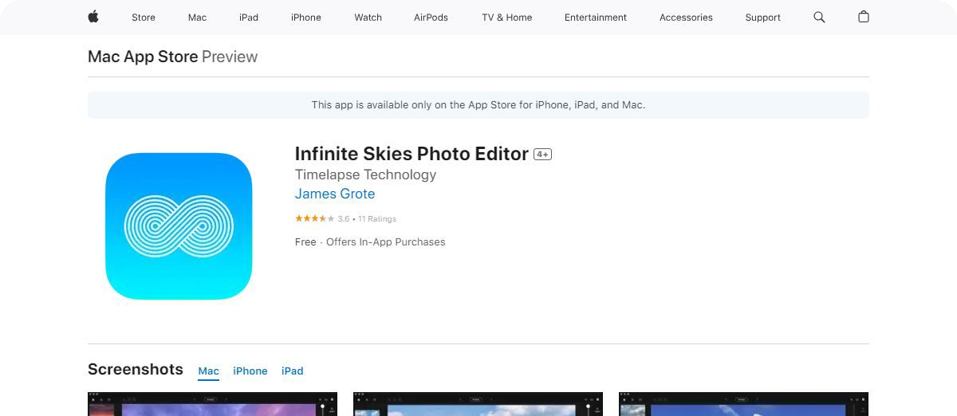Open the shopping bag icon
The image size is (957, 416).
pos(863,17)
